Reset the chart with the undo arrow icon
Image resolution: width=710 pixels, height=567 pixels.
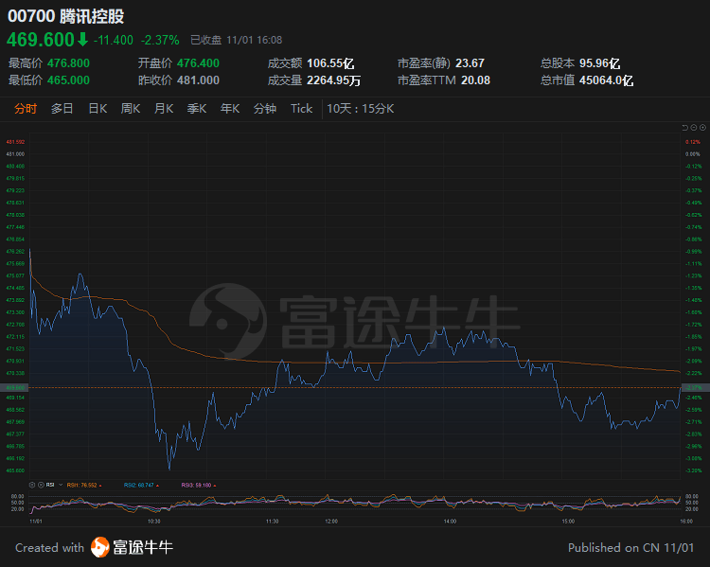pos(684,128)
